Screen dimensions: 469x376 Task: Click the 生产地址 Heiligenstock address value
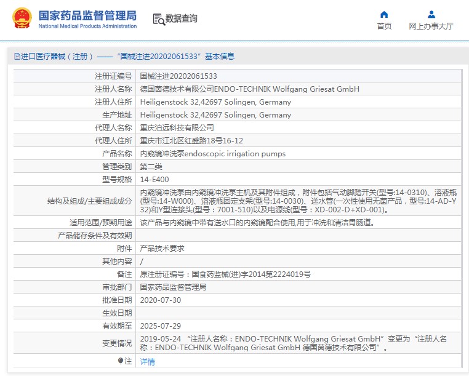point(215,115)
